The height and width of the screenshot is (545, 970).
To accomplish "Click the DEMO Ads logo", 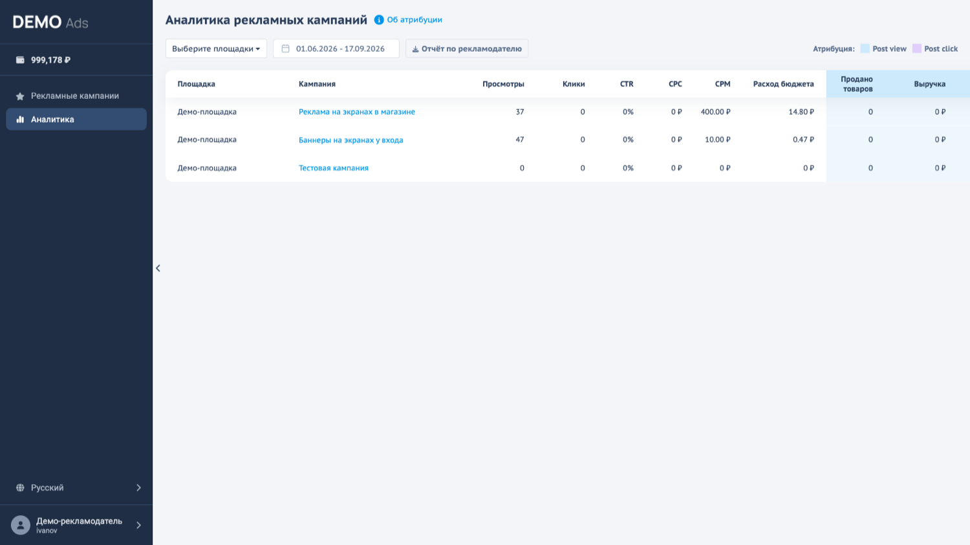I will (x=50, y=23).
